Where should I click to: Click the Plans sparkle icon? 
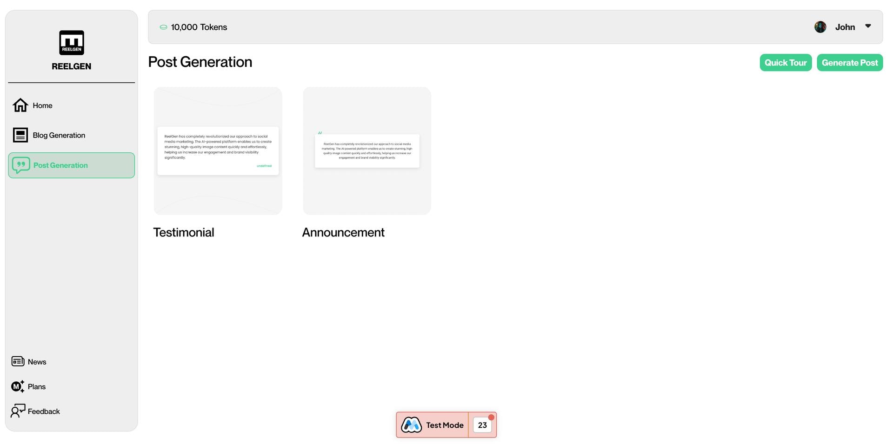18,386
